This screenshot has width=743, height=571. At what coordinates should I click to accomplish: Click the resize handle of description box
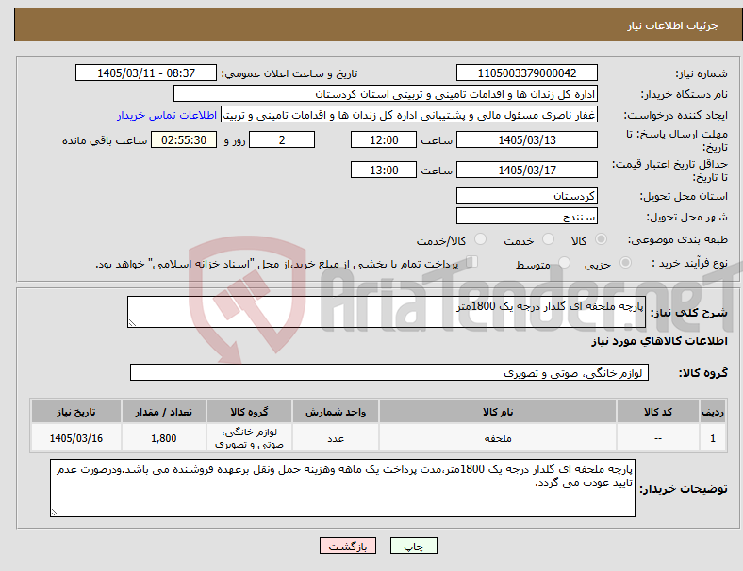click(132, 323)
